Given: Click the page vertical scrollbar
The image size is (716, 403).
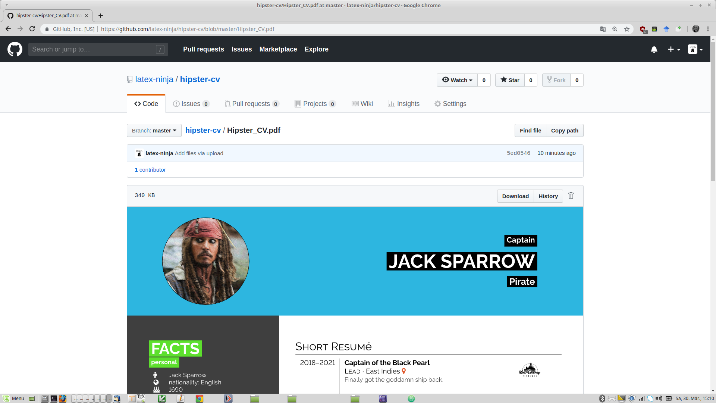Looking at the screenshot, I should pos(713,112).
